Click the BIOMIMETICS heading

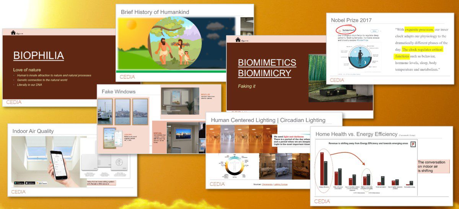point(267,63)
